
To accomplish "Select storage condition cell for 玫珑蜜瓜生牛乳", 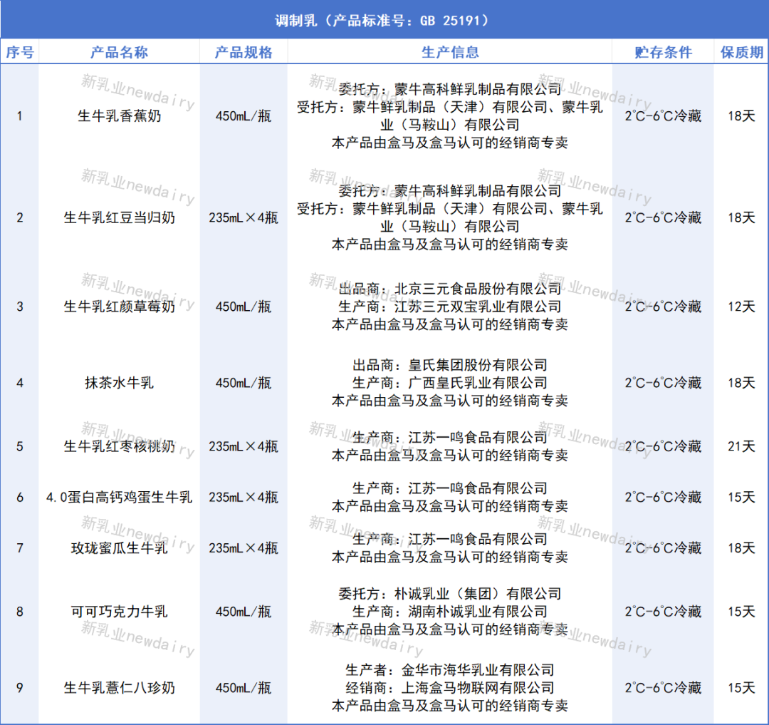I will point(663,547).
